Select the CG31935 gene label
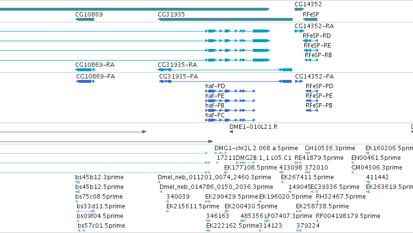The image size is (413, 233). 171,15
